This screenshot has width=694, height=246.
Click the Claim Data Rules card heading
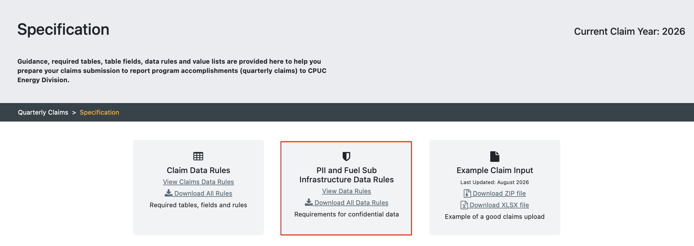tap(198, 170)
